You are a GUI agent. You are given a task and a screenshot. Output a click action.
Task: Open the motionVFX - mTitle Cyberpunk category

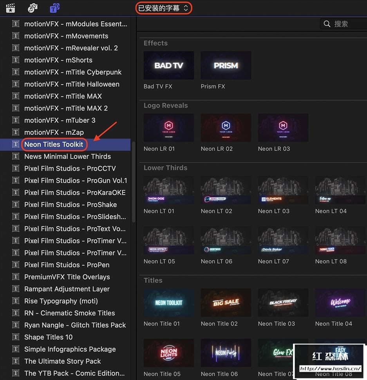65,72
